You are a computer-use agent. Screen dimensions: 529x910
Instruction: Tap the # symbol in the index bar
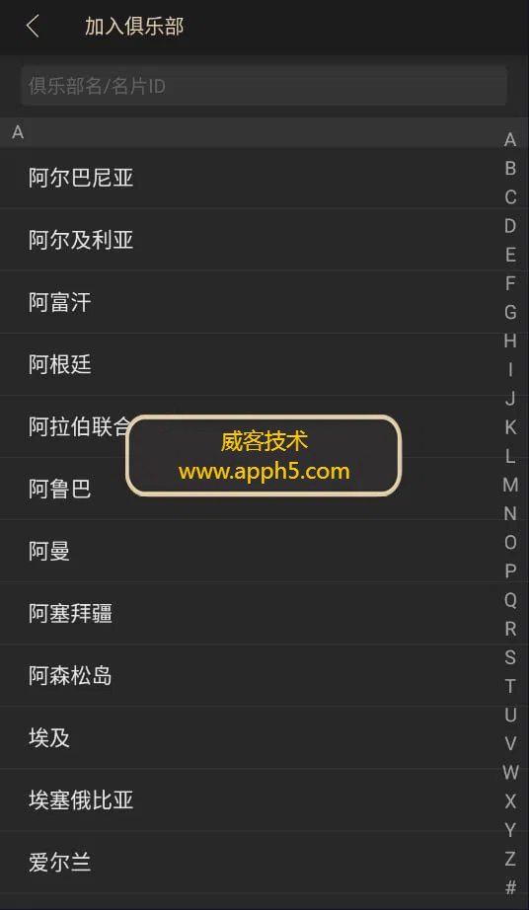tap(510, 887)
